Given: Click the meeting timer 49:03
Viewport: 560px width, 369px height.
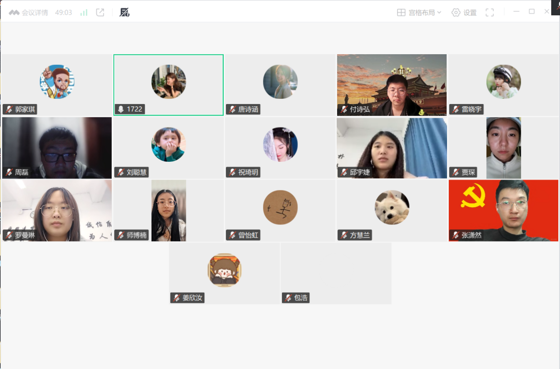Looking at the screenshot, I should tap(64, 12).
